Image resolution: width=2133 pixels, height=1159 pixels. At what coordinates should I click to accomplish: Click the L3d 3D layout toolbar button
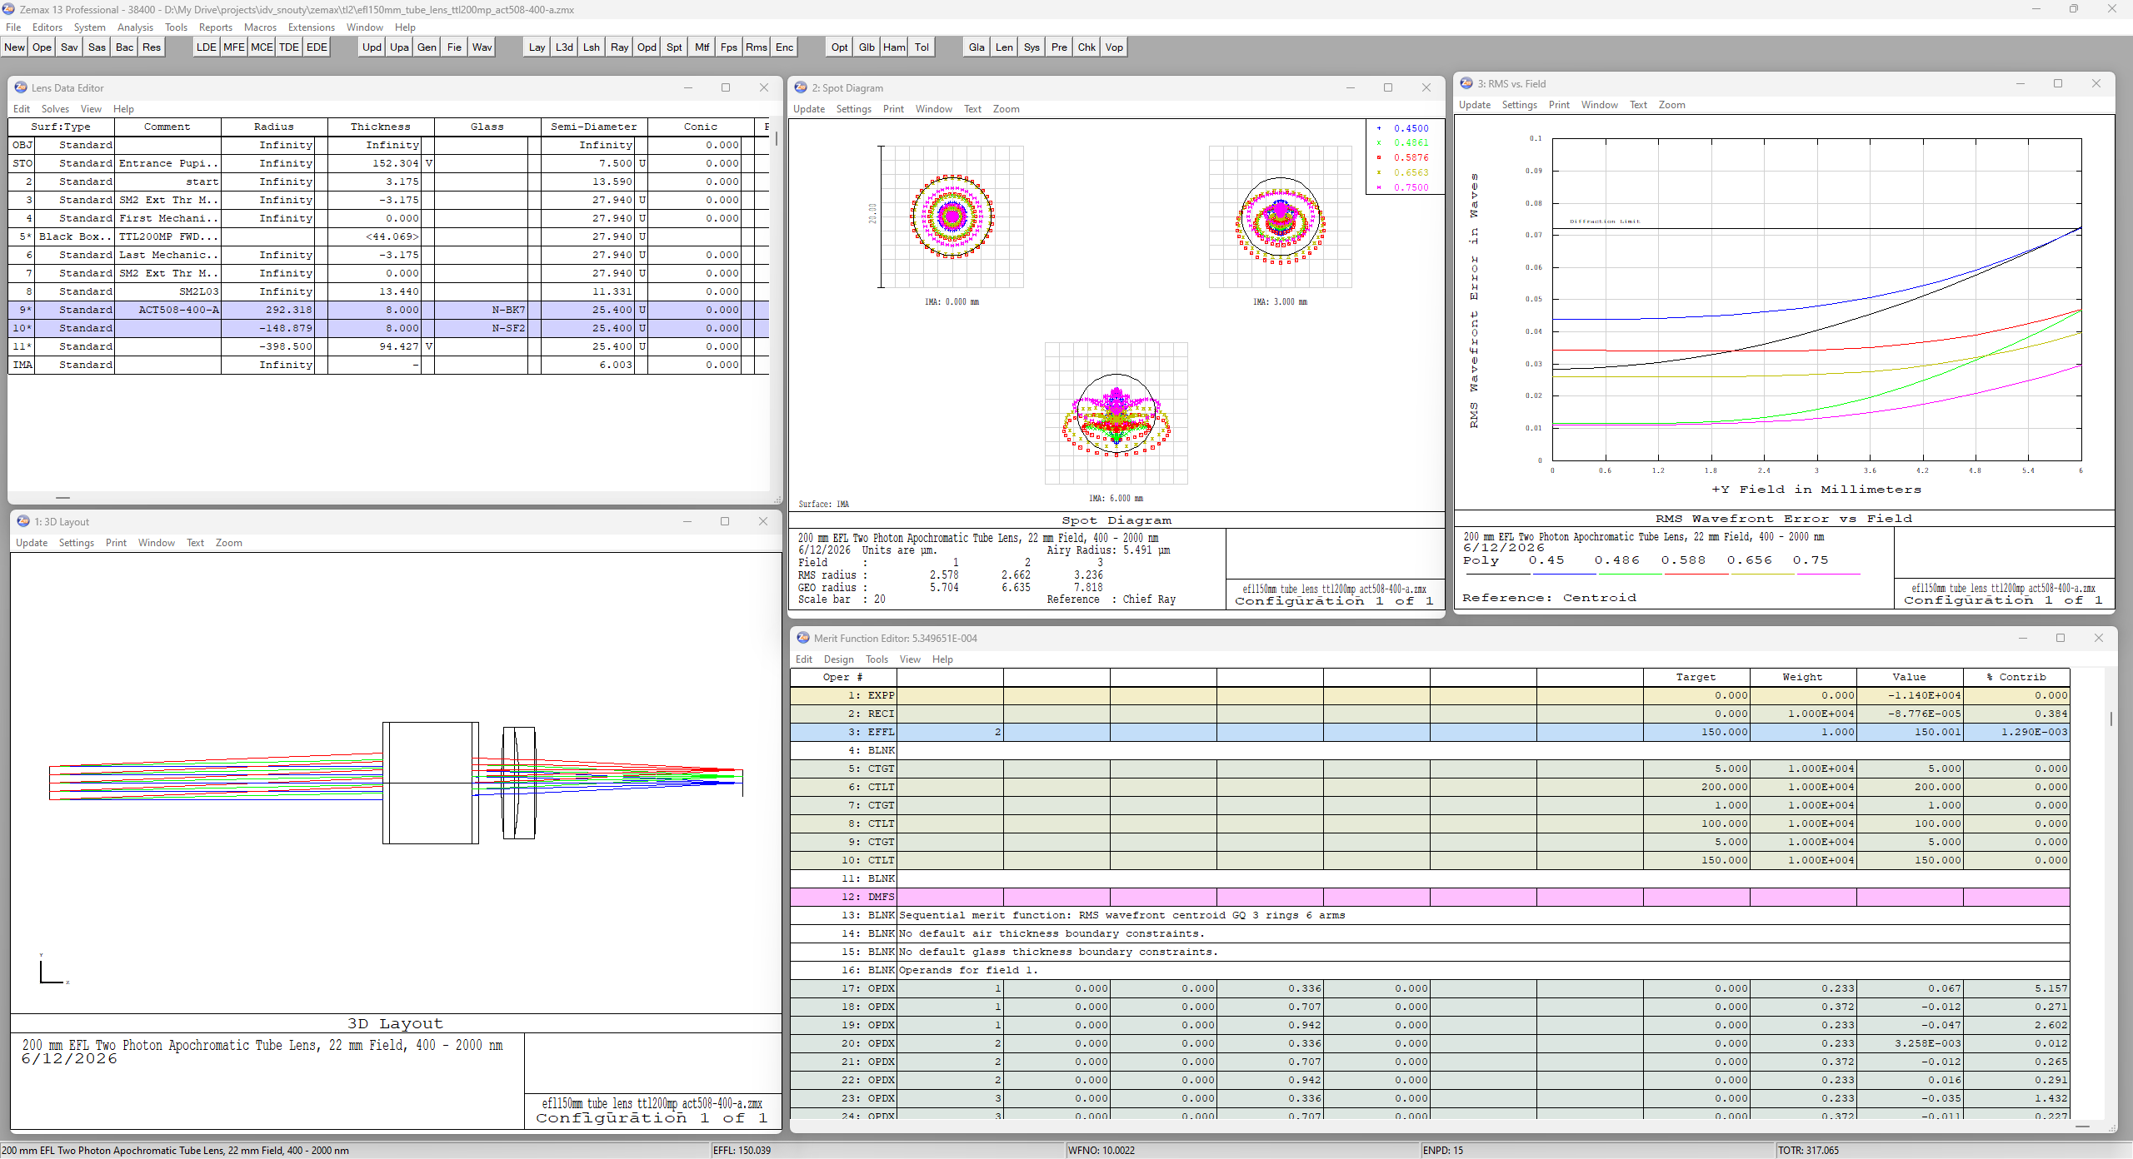point(564,47)
